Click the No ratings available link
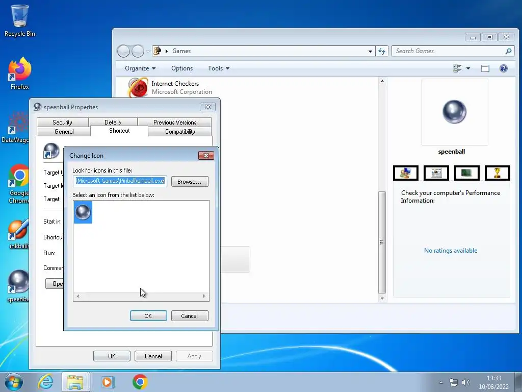The width and height of the screenshot is (522, 392). tap(451, 251)
